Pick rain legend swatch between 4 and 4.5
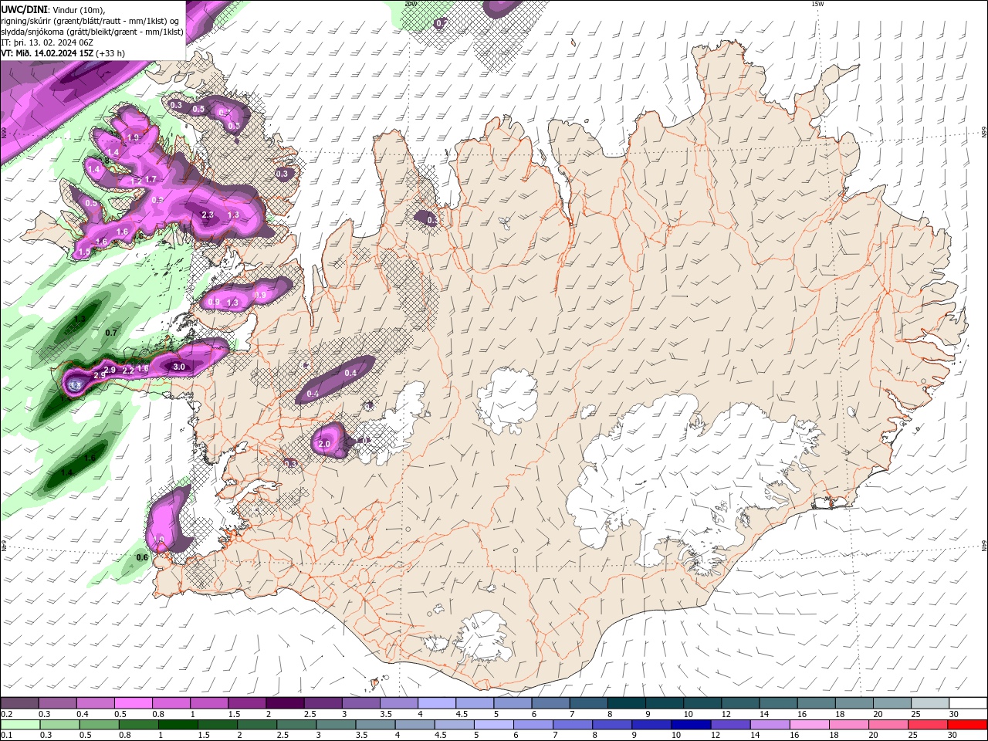Image resolution: width=988 pixels, height=741 pixels. coord(414,725)
